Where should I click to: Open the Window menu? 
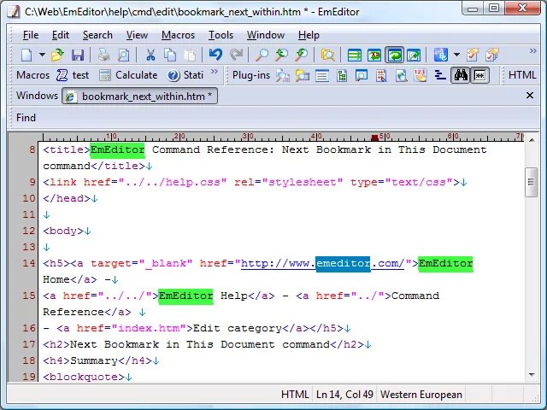[x=266, y=35]
